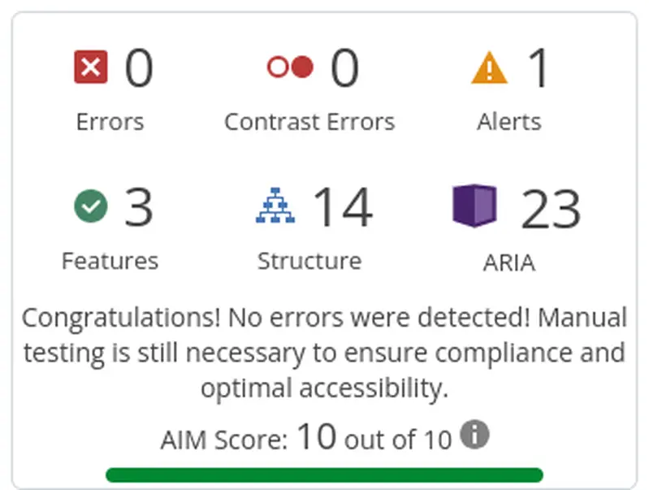649x490 pixels.
Task: Click the ARIA count of 23
Action: (551, 208)
